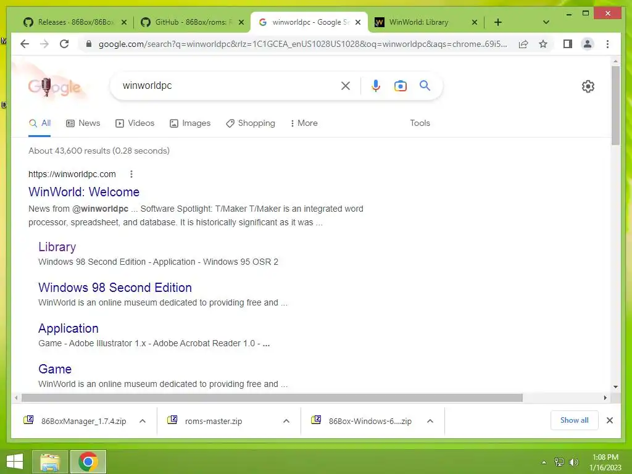The image size is (632, 474).
Task: Close the GitHub 86Box/roms tab
Action: point(241,22)
